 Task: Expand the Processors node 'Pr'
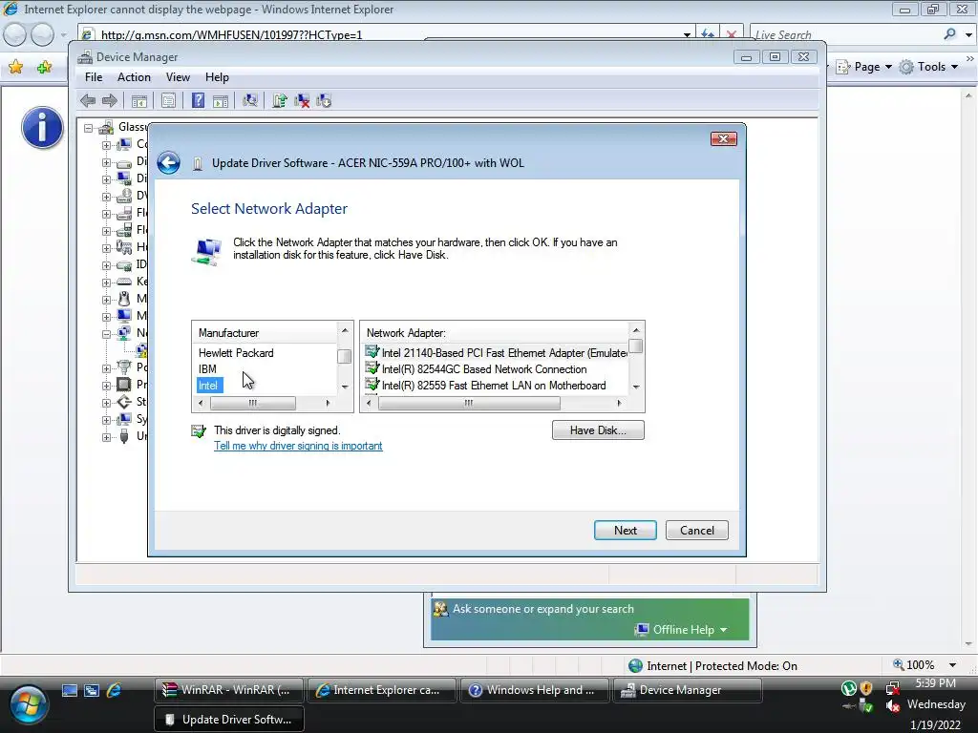(x=106, y=386)
